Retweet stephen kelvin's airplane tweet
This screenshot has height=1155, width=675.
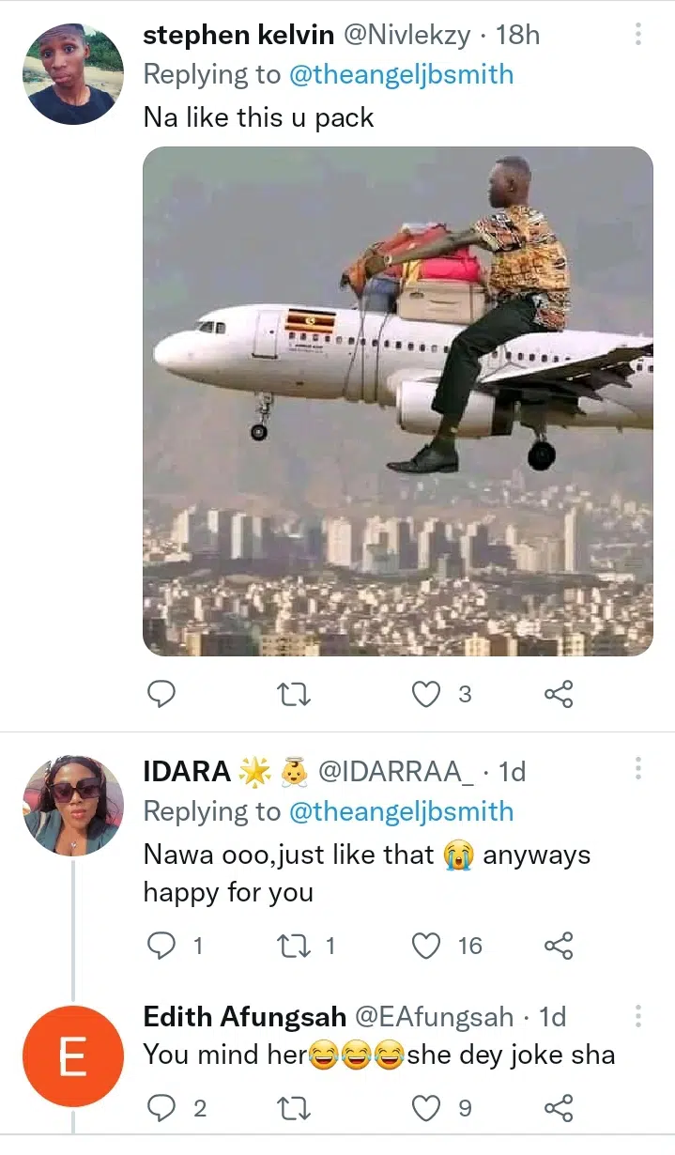pyautogui.click(x=295, y=694)
